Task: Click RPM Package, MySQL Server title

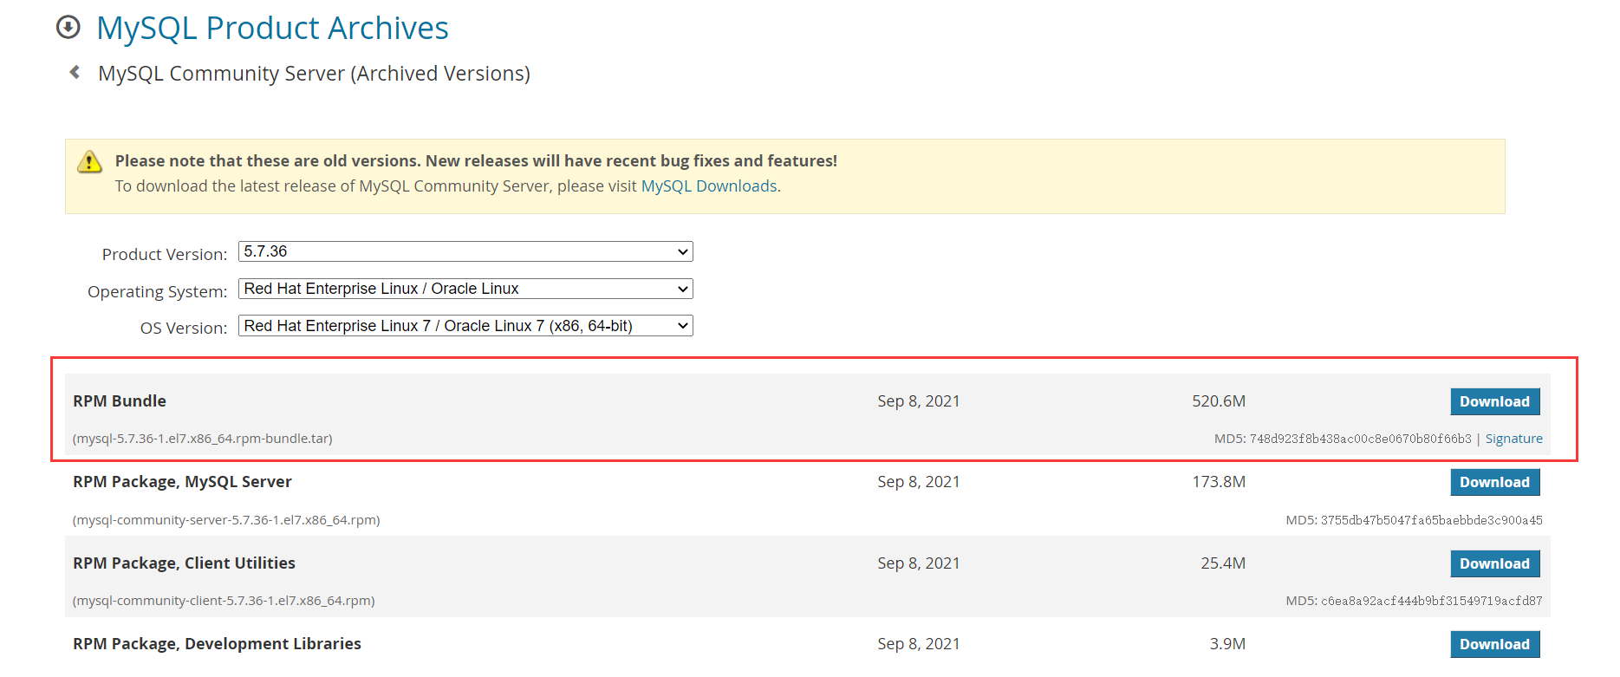Action: coord(182,482)
